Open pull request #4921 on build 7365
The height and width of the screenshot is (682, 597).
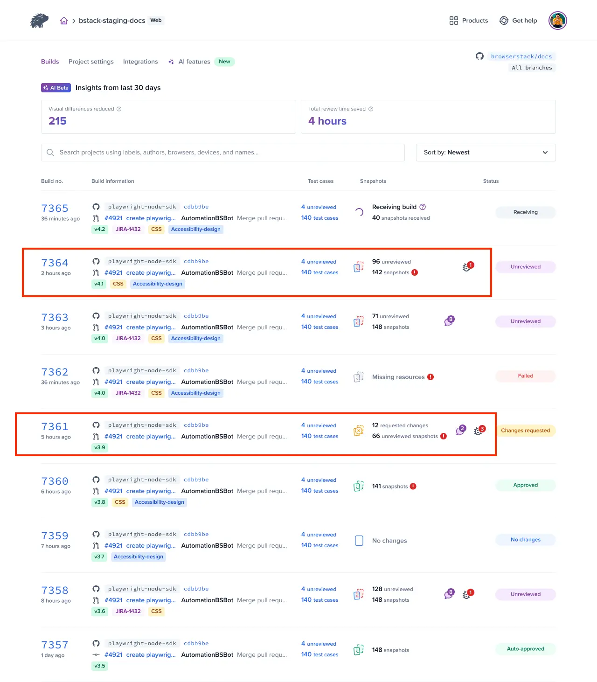[113, 218]
